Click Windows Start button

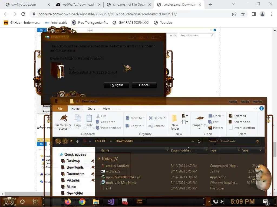point(9,202)
